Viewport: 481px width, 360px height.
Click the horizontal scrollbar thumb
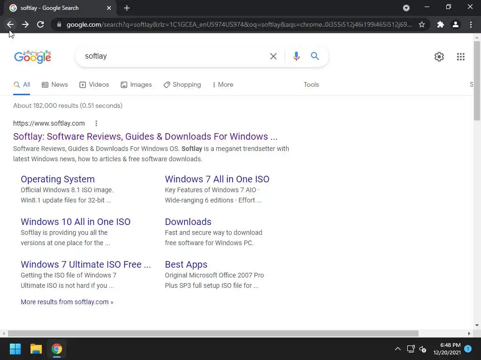pyautogui.click(x=213, y=333)
